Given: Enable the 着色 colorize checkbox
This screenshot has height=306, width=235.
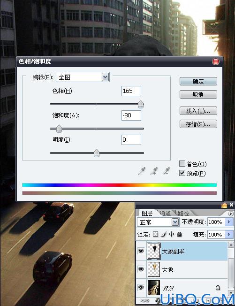Looking at the screenshot, I should (x=182, y=163).
